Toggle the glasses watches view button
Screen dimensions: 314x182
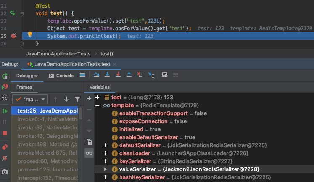(89, 153)
